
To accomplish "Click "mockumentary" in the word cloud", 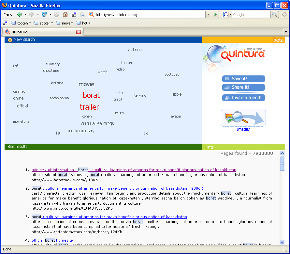I will pos(81,131).
